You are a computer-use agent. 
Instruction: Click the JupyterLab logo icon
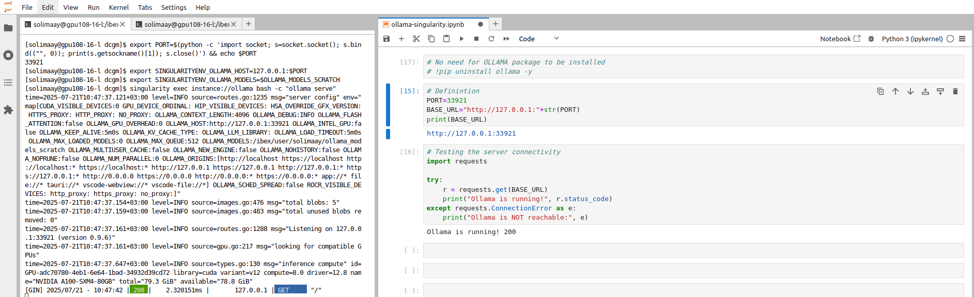8,7
